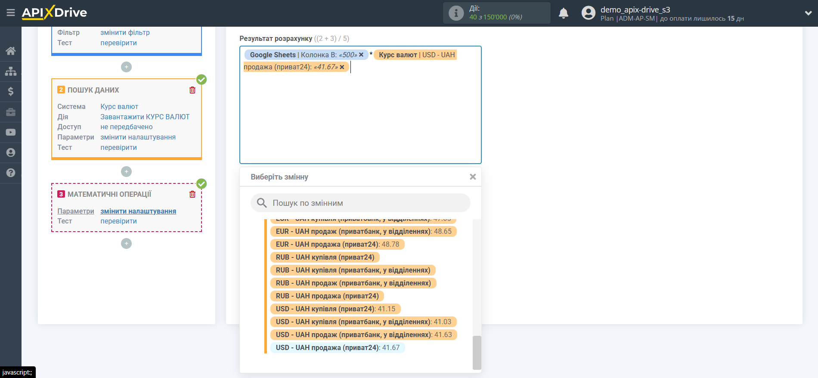
Task: Remove the Google Sheets Колонка B variable
Action: point(361,55)
